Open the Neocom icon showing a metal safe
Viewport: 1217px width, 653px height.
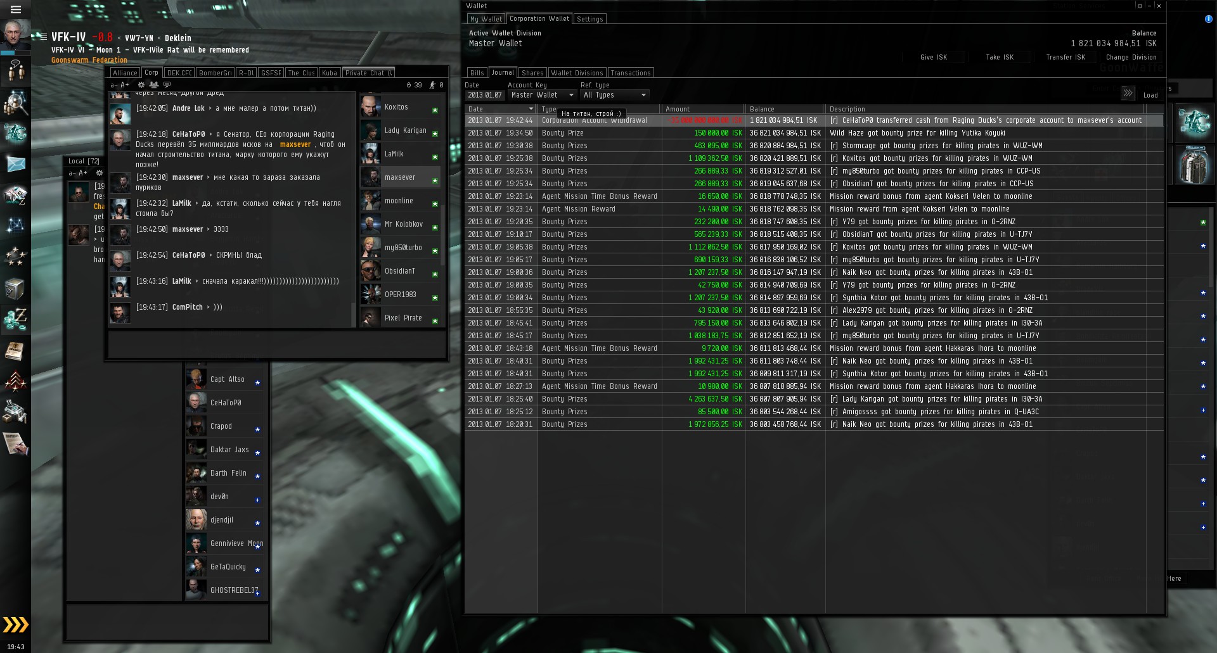pyautogui.click(x=15, y=288)
